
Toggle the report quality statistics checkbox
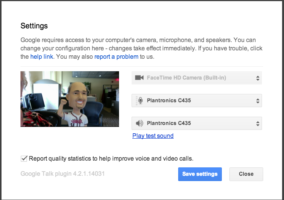point(24,158)
